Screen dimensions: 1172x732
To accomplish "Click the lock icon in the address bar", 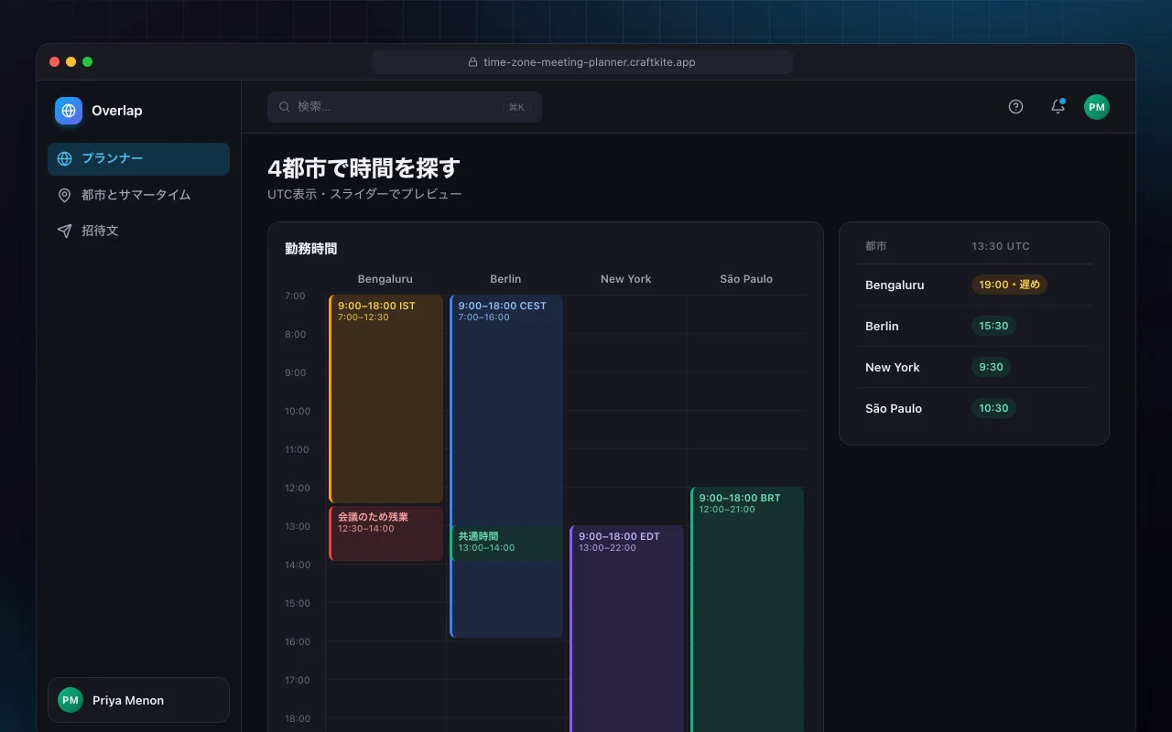I will 473,62.
